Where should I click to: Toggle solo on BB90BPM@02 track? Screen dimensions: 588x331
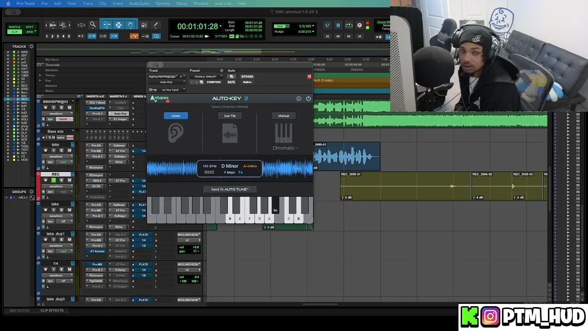[x=62, y=108]
